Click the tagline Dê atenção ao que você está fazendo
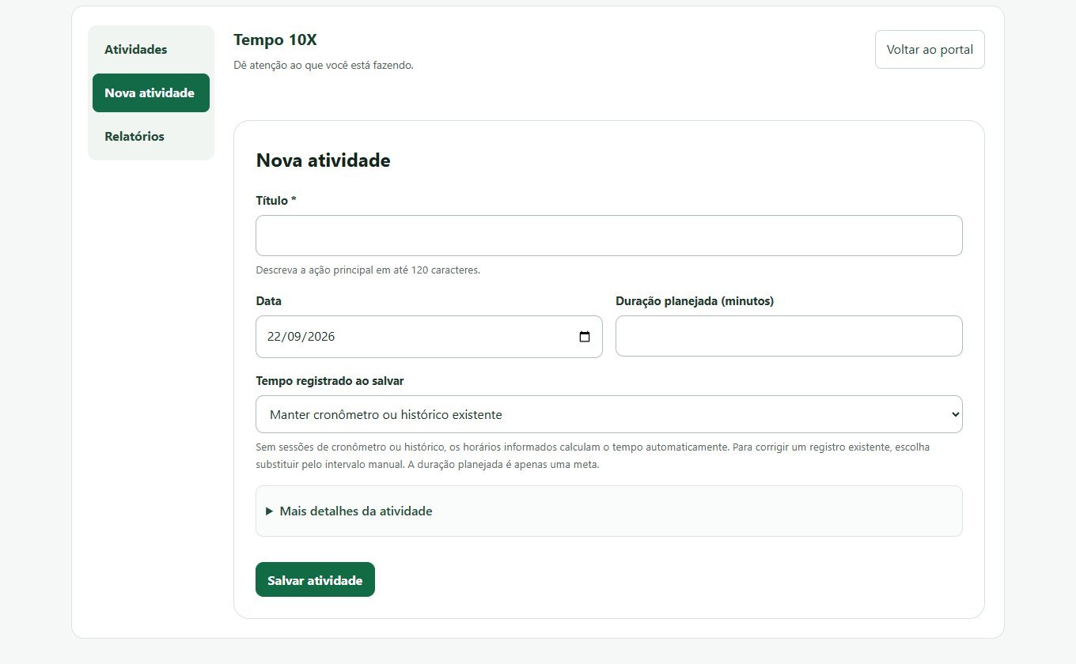The image size is (1076, 664). point(324,66)
